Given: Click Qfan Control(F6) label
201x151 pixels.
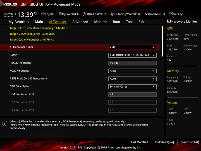Looking at the screenshot, I should pyautogui.click(x=96, y=14).
